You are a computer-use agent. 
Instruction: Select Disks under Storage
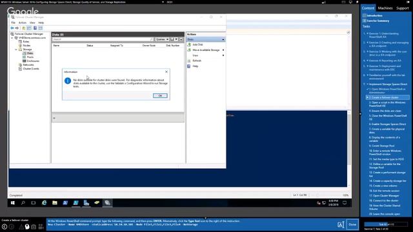coord(30,53)
